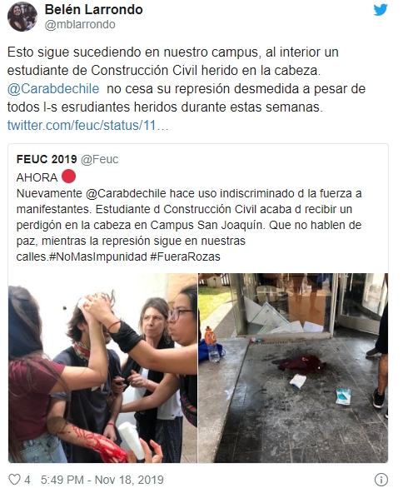403x488 pixels.
Task: Open the #FueraRozas hashtag
Action: (185, 256)
